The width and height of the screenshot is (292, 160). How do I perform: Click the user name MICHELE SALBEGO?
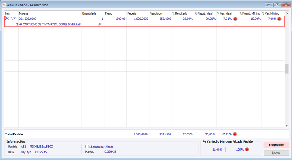point(41,147)
